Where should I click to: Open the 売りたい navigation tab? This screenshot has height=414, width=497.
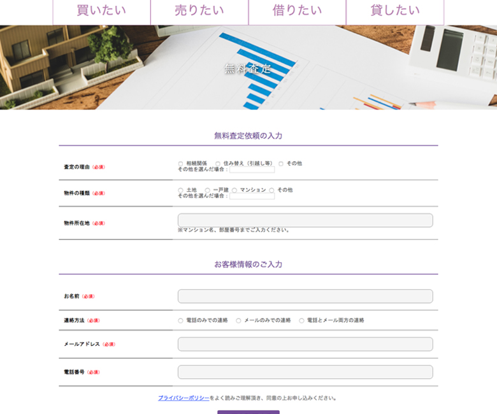point(199,11)
